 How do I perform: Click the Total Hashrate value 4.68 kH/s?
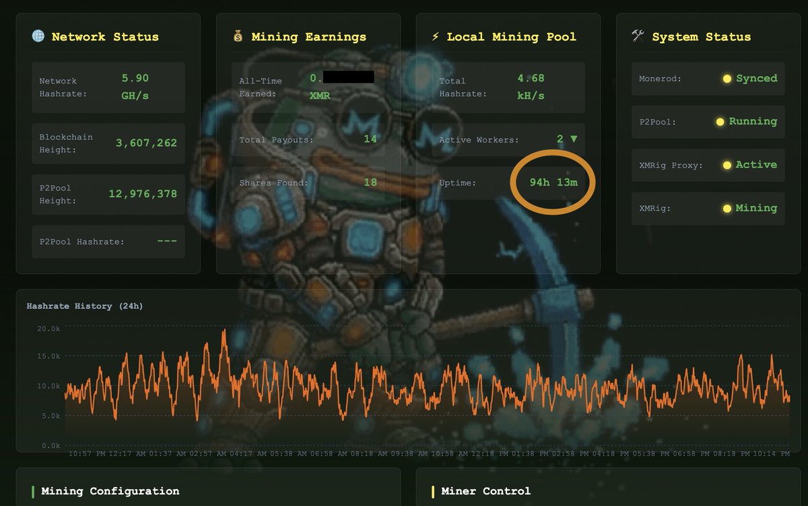click(531, 87)
